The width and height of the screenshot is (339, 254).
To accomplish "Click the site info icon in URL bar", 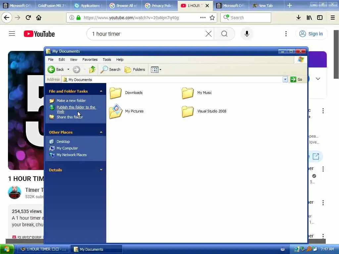I will (x=72, y=18).
